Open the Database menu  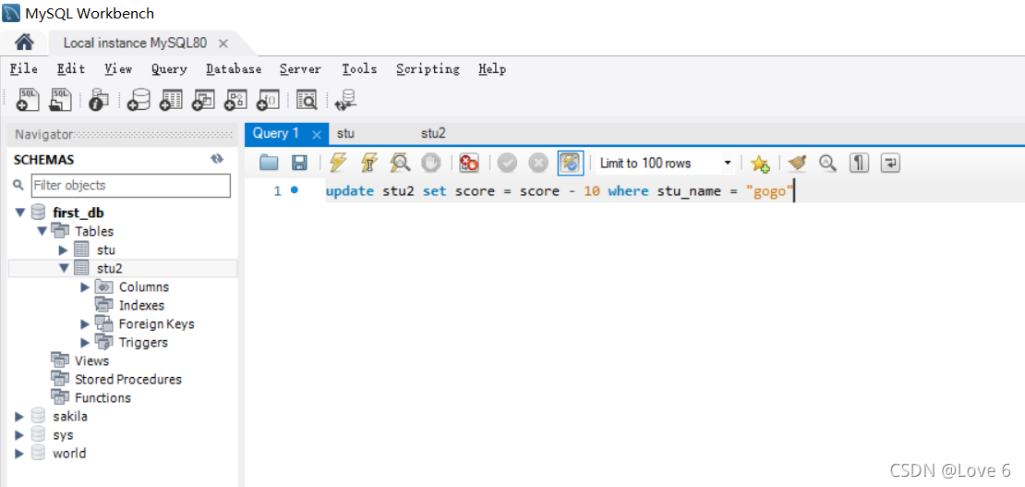(x=234, y=68)
